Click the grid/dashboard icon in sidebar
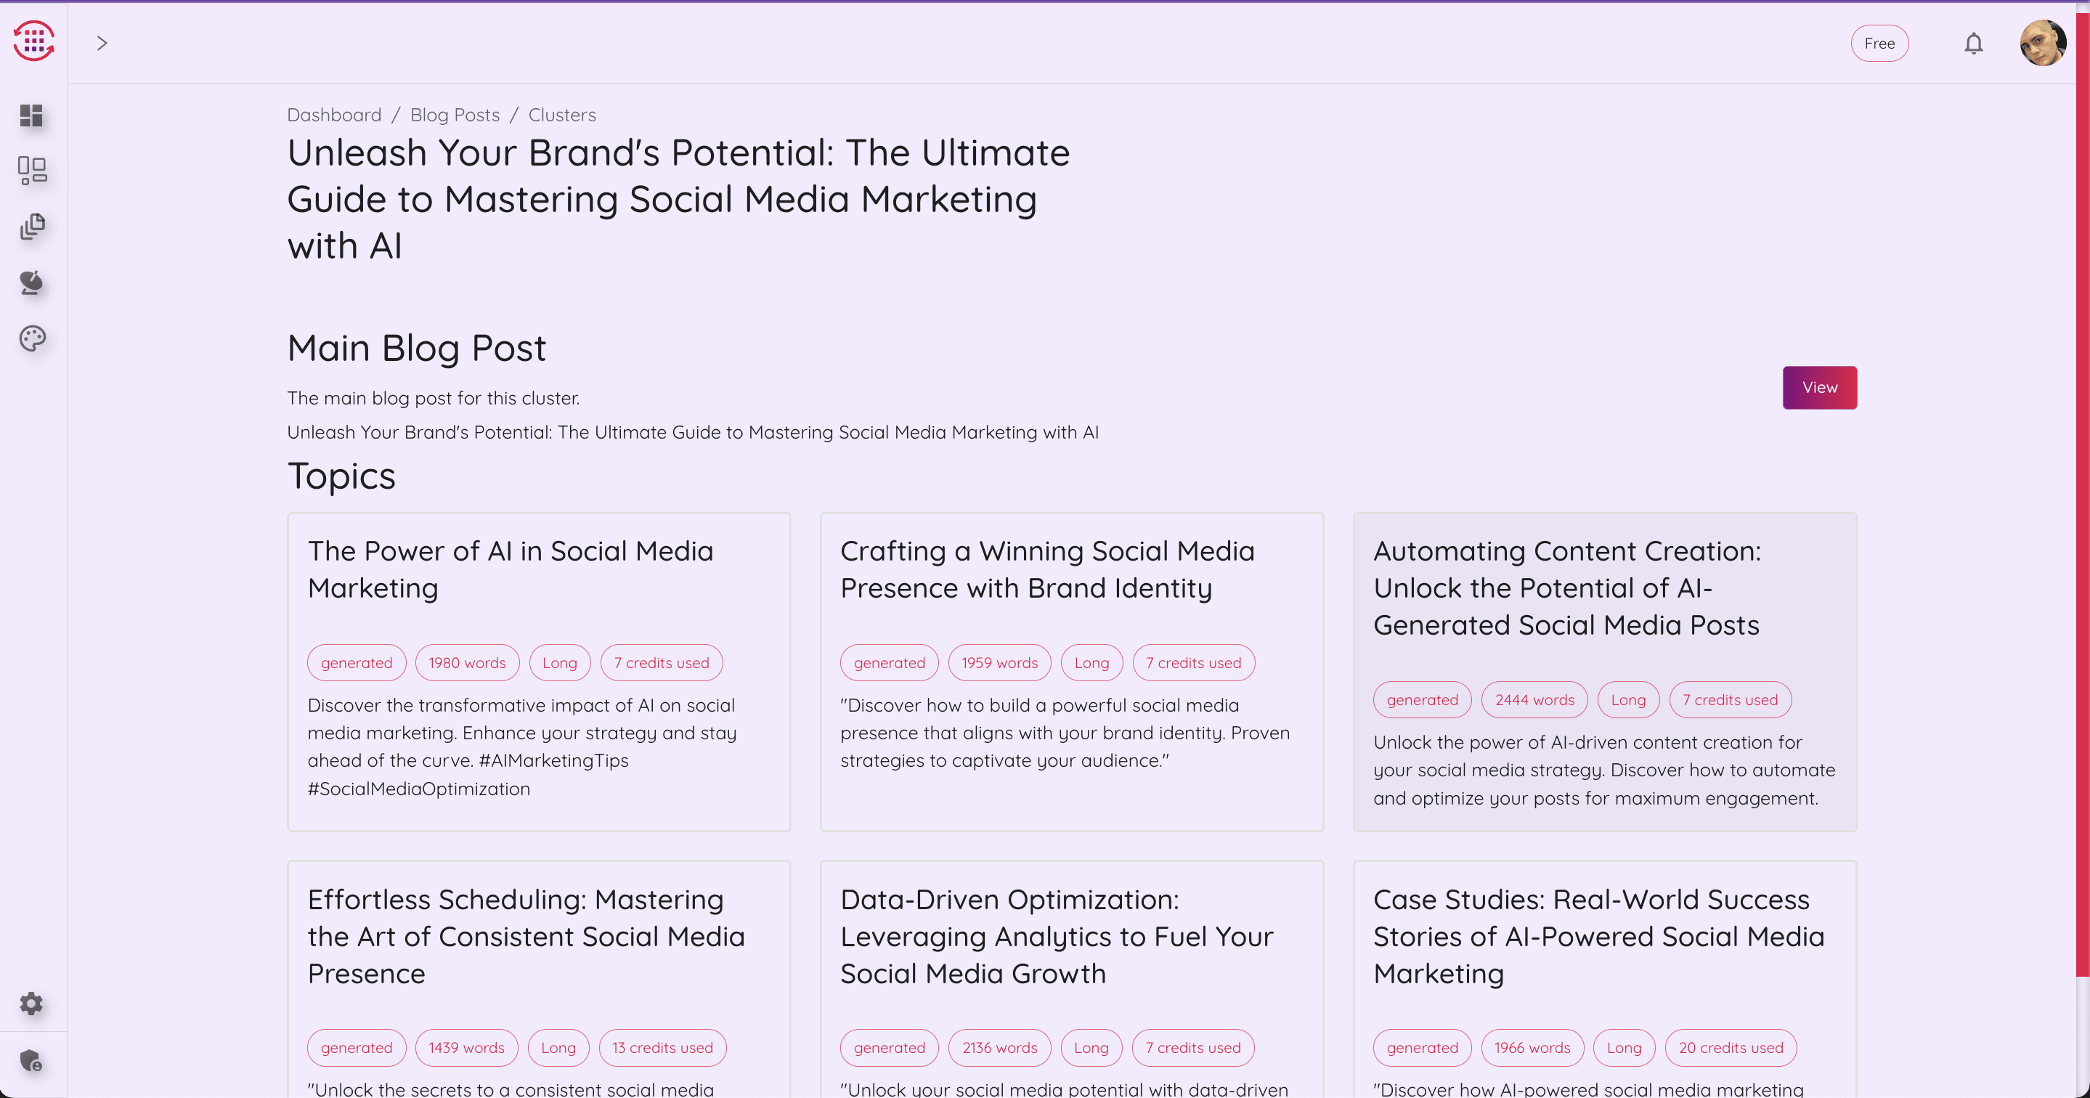 click(32, 115)
